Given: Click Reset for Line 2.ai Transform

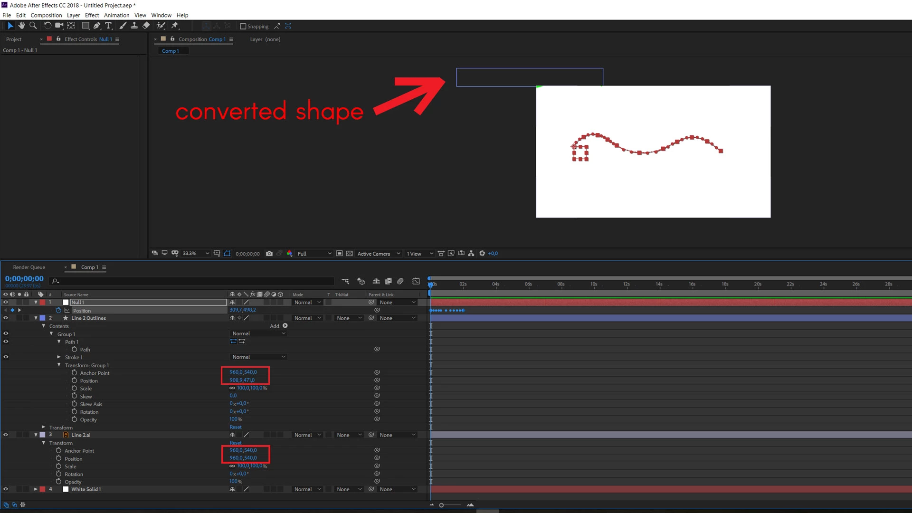Looking at the screenshot, I should 236,443.
